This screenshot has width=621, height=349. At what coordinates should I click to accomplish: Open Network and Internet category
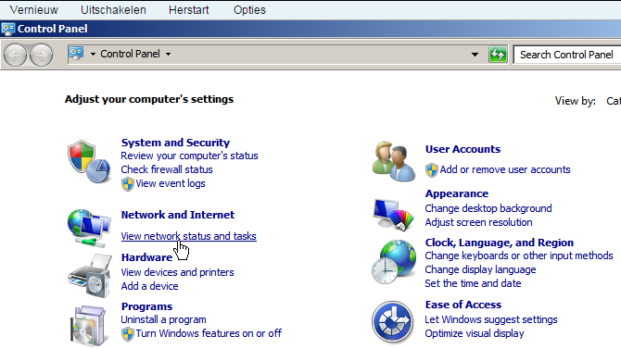[x=178, y=215]
